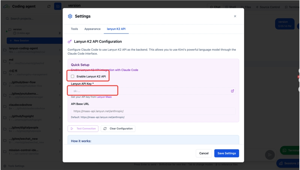
Task: Click the external link icon in API key field
Action: pos(232,91)
